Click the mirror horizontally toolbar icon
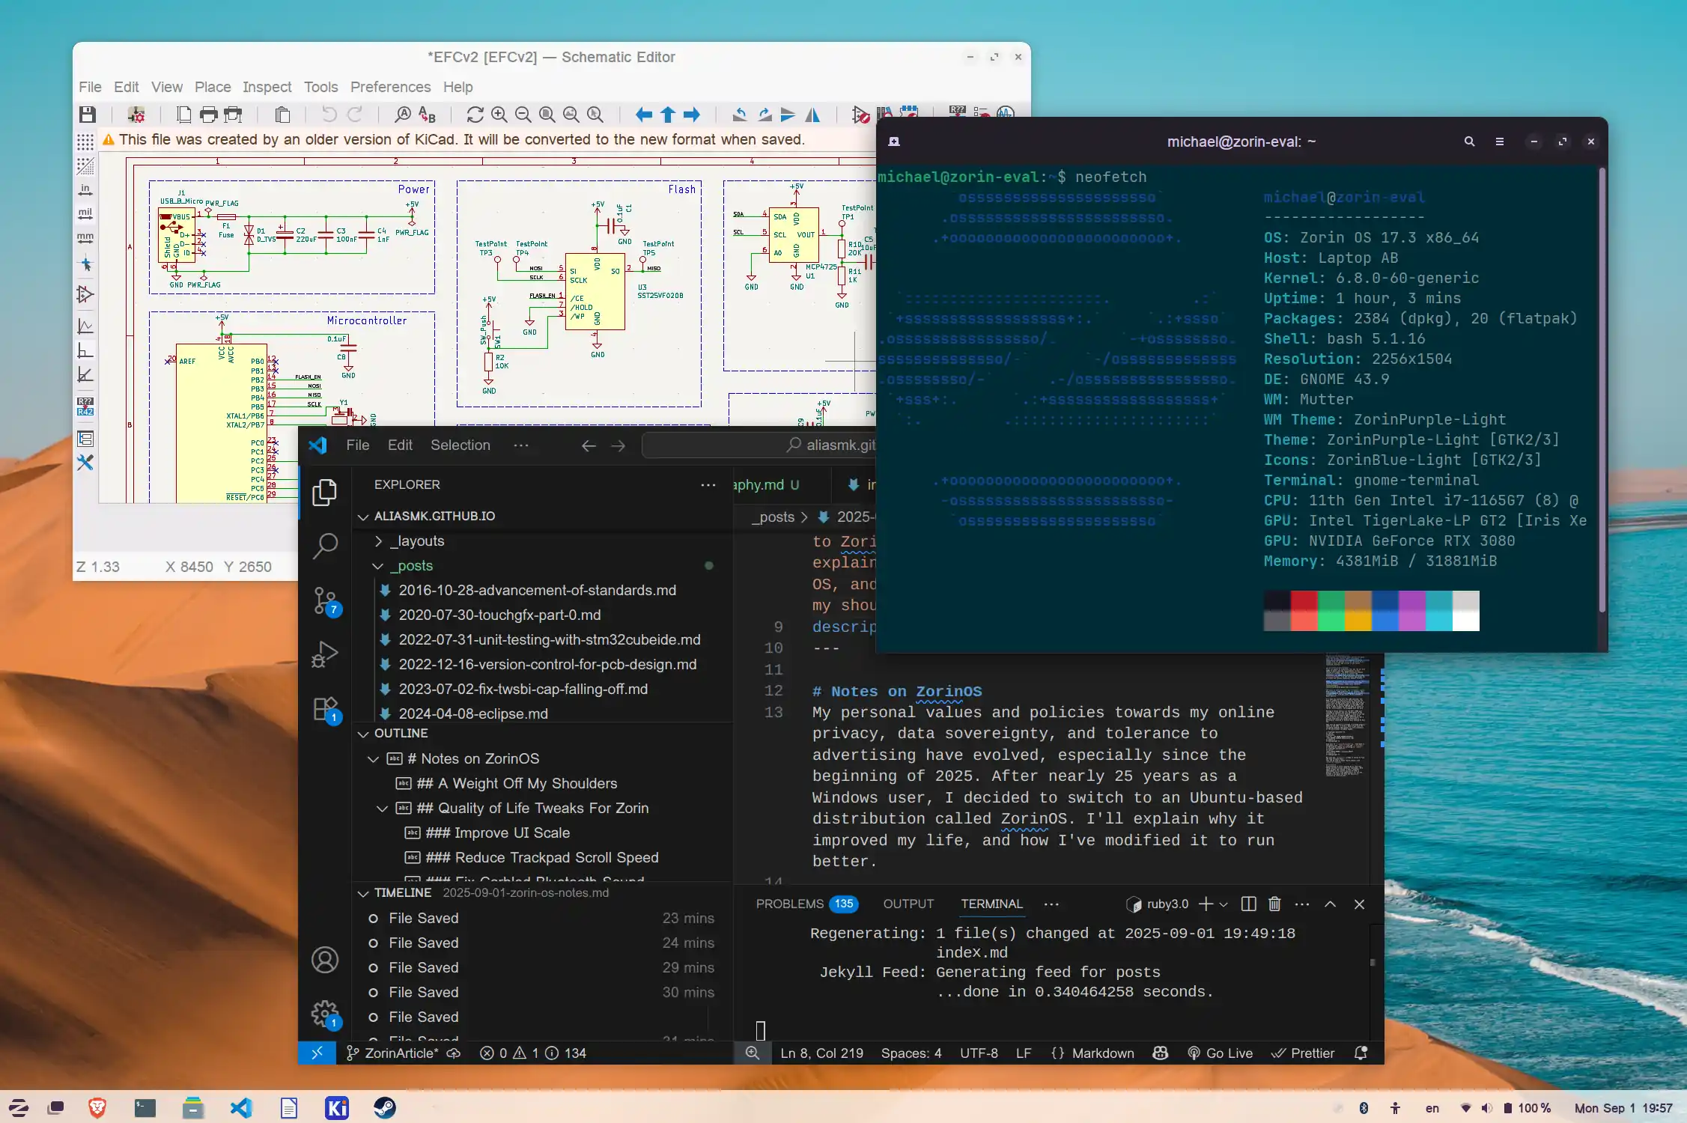The image size is (1687, 1123). [812, 115]
